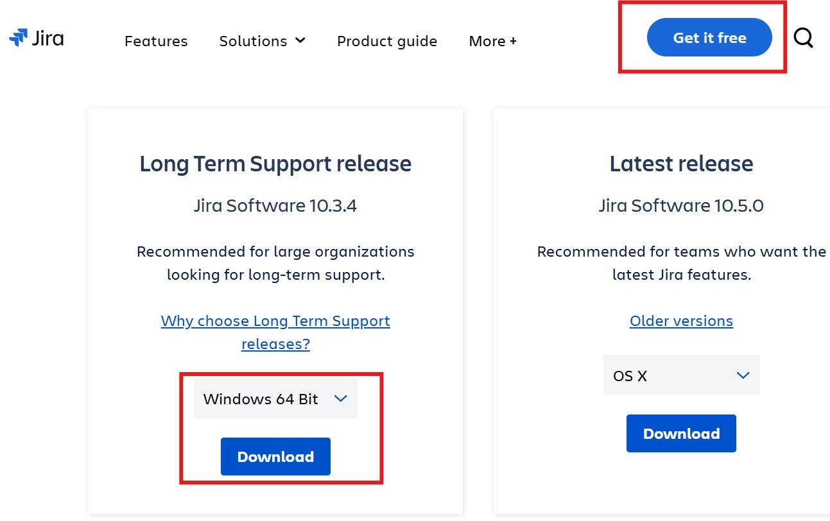This screenshot has width=830, height=521.
Task: Open search using the magnifier icon
Action: 803,38
